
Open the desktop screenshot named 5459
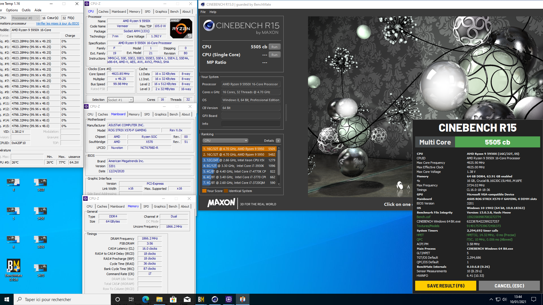[x=40, y=242]
